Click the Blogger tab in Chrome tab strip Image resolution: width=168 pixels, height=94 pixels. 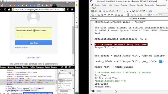[x=14, y=5]
